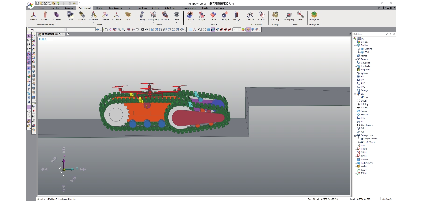The width and height of the screenshot is (422, 202).
Task: Open the Entity selection dropdown
Action: [65, 29]
